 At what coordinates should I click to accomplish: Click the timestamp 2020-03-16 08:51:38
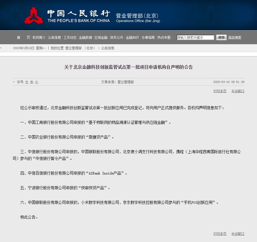tap(229, 82)
